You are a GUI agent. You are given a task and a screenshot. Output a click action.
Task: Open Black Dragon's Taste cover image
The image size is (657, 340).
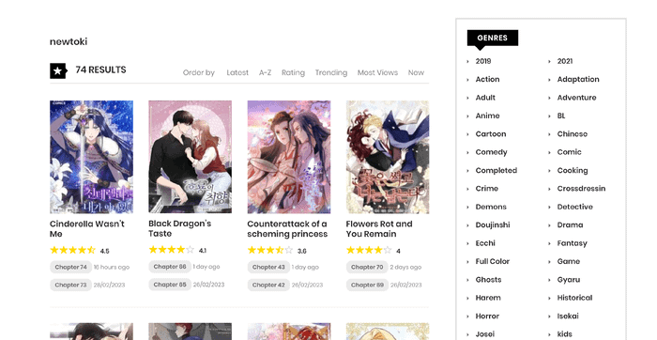[x=190, y=157]
